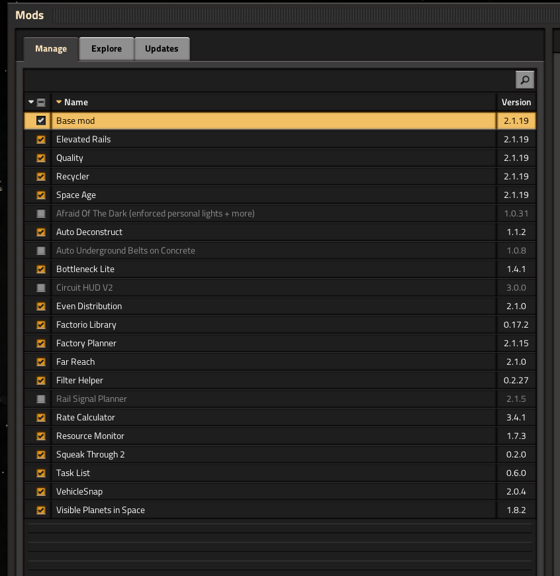560x576 pixels.
Task: Click the Name column sort arrow
Action: 59,102
